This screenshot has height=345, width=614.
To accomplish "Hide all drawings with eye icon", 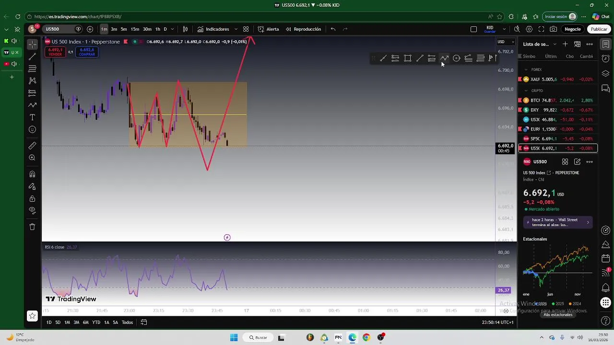I will coord(32,210).
